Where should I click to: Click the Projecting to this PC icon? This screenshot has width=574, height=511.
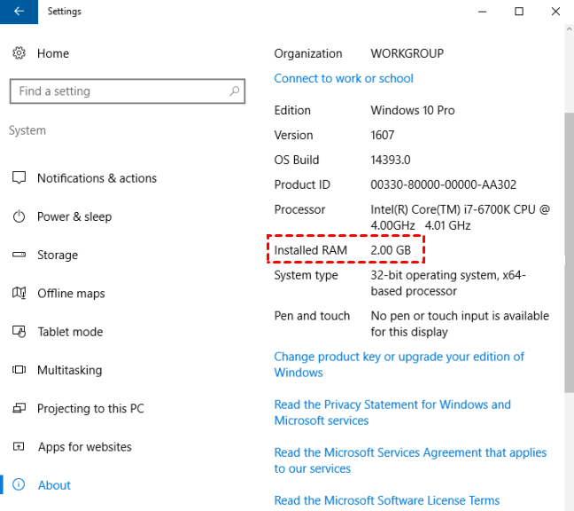(x=19, y=408)
